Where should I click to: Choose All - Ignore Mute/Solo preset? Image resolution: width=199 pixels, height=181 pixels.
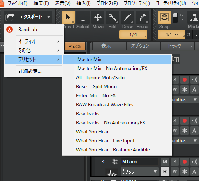click(117, 78)
